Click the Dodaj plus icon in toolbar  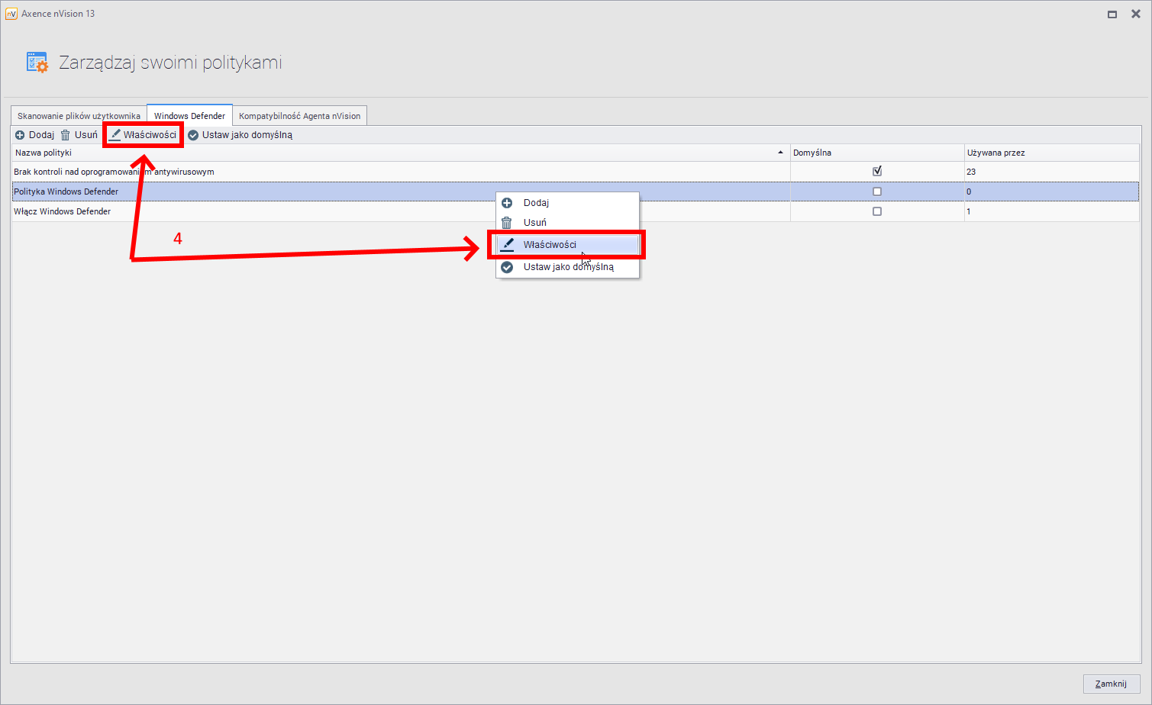point(20,135)
